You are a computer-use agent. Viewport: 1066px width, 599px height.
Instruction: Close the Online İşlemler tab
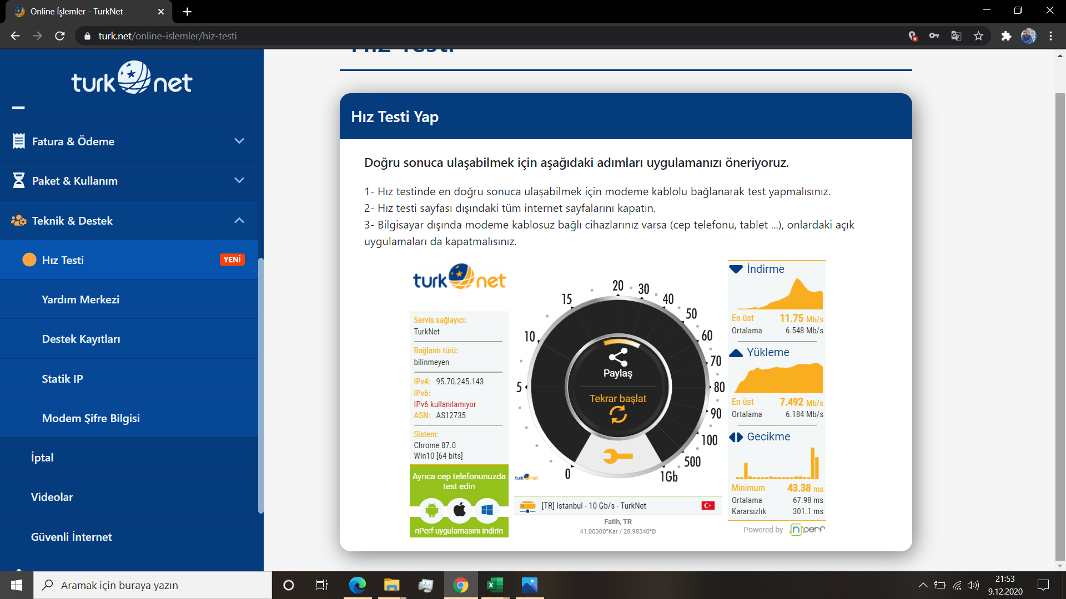(x=161, y=12)
